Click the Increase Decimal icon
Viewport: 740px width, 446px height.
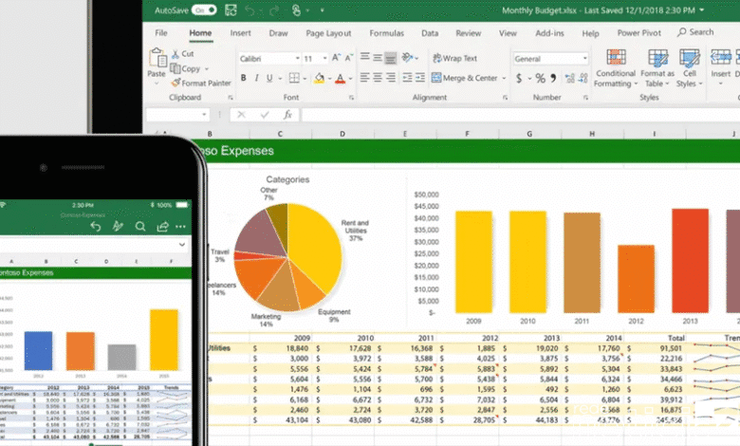[x=569, y=79]
